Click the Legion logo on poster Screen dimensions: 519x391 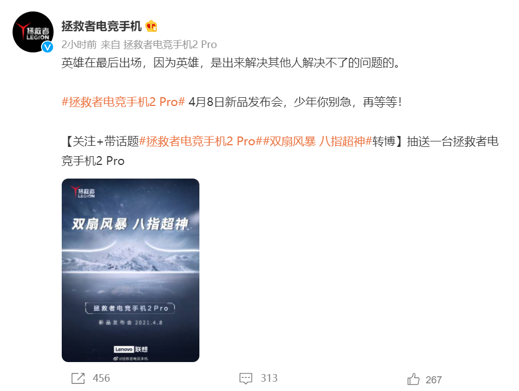(82, 192)
